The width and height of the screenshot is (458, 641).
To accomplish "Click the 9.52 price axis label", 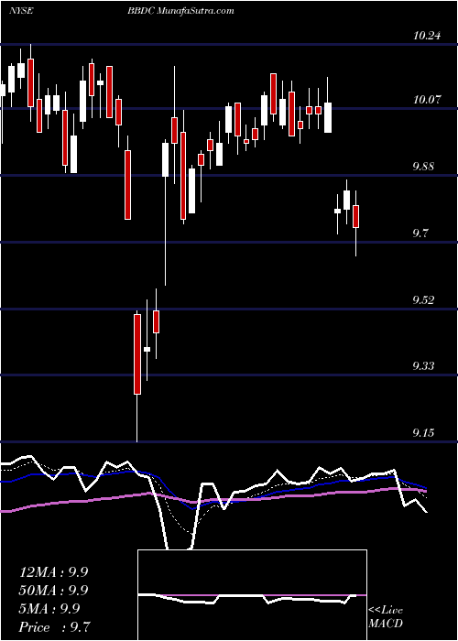I will pos(425,300).
